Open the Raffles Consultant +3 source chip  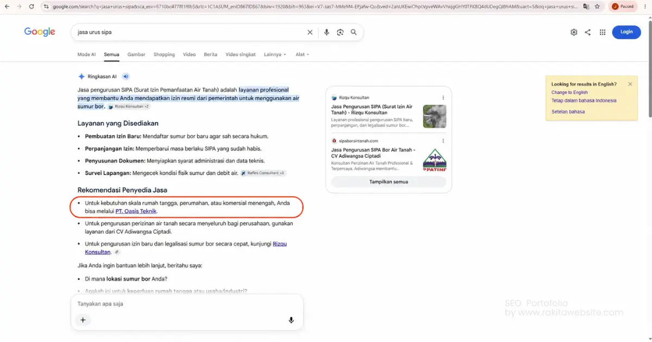[263, 173]
